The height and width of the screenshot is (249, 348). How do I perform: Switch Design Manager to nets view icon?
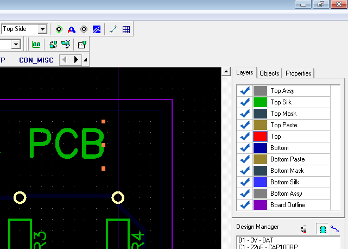[334, 228]
